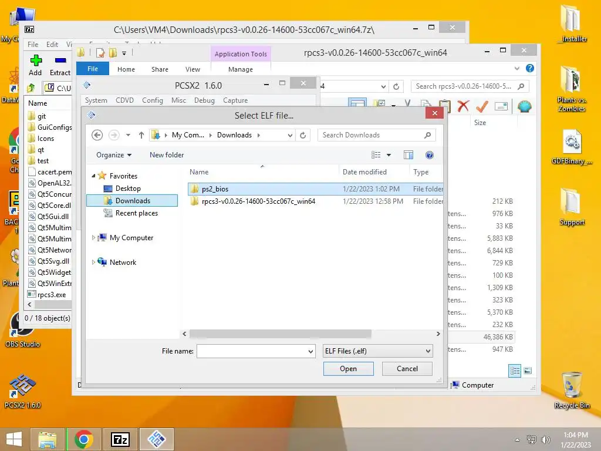Open File Explorer from the taskbar
This screenshot has height=451, width=601.
click(47, 439)
